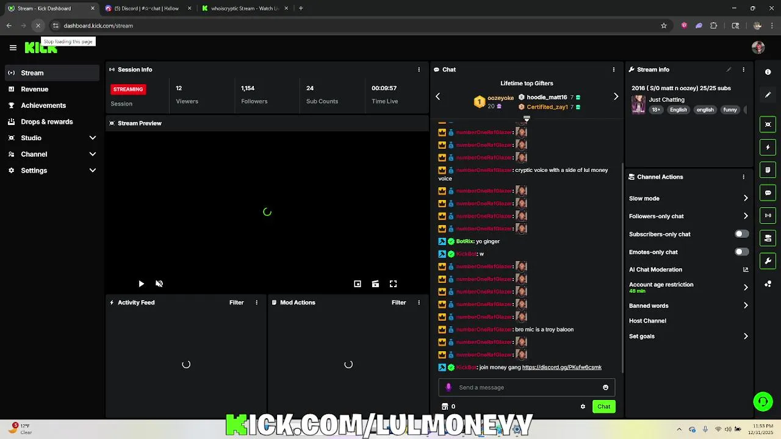Click the green Chat send button
Image resolution: width=781 pixels, height=439 pixels.
click(x=603, y=407)
